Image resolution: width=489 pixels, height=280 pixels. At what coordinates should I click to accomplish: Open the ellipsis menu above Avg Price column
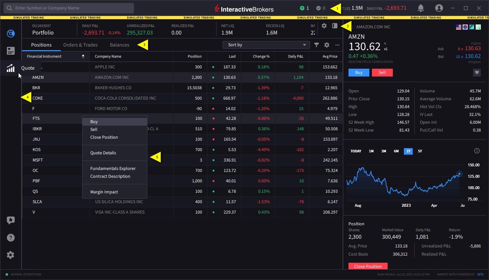pyautogui.click(x=337, y=45)
